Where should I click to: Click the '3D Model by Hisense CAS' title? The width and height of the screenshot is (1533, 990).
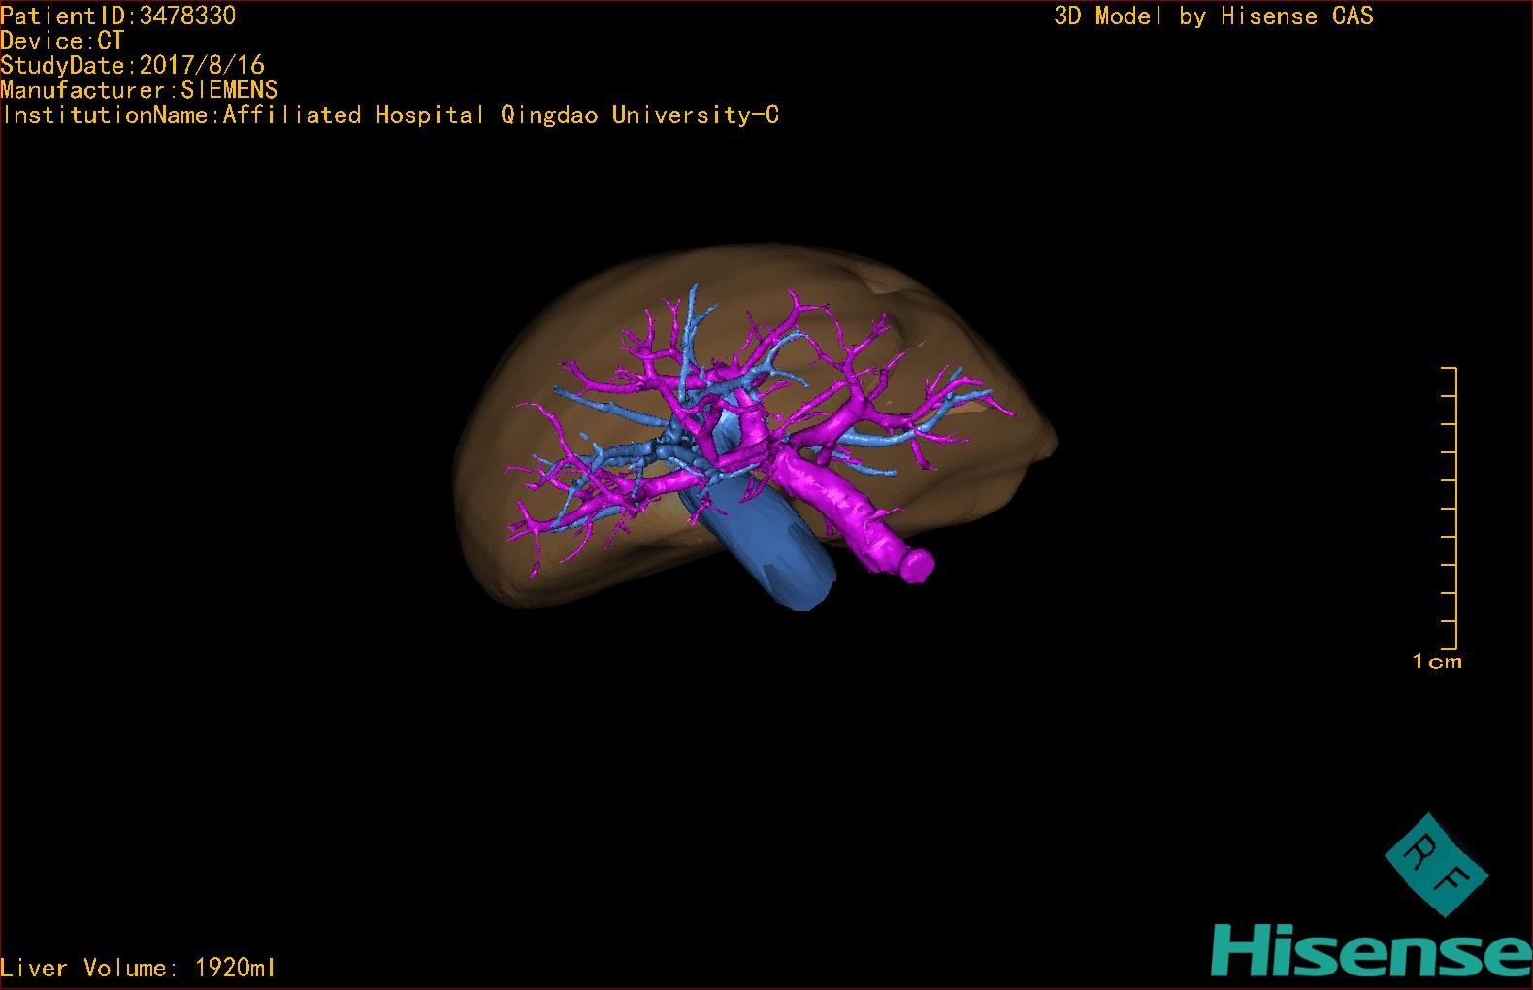pos(1214,16)
